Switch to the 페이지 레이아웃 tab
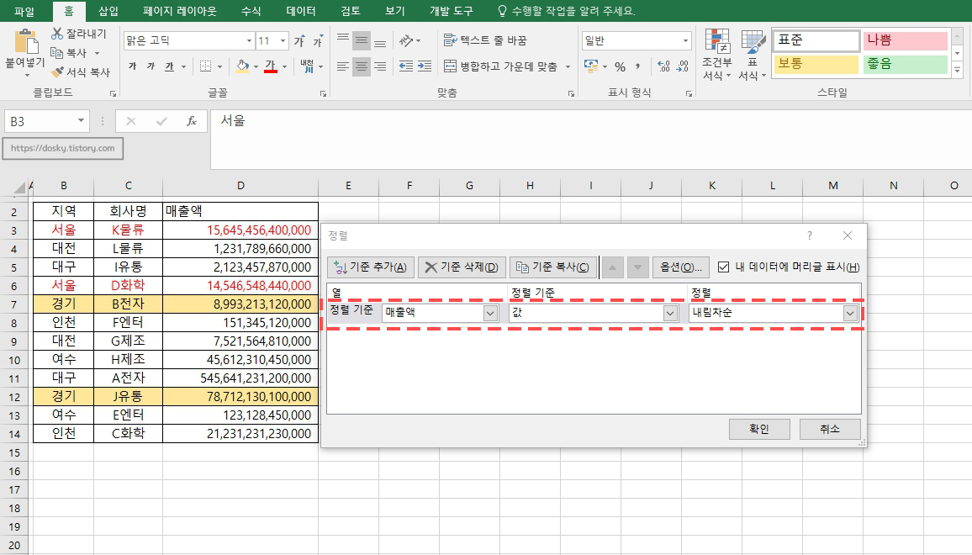 pos(180,11)
